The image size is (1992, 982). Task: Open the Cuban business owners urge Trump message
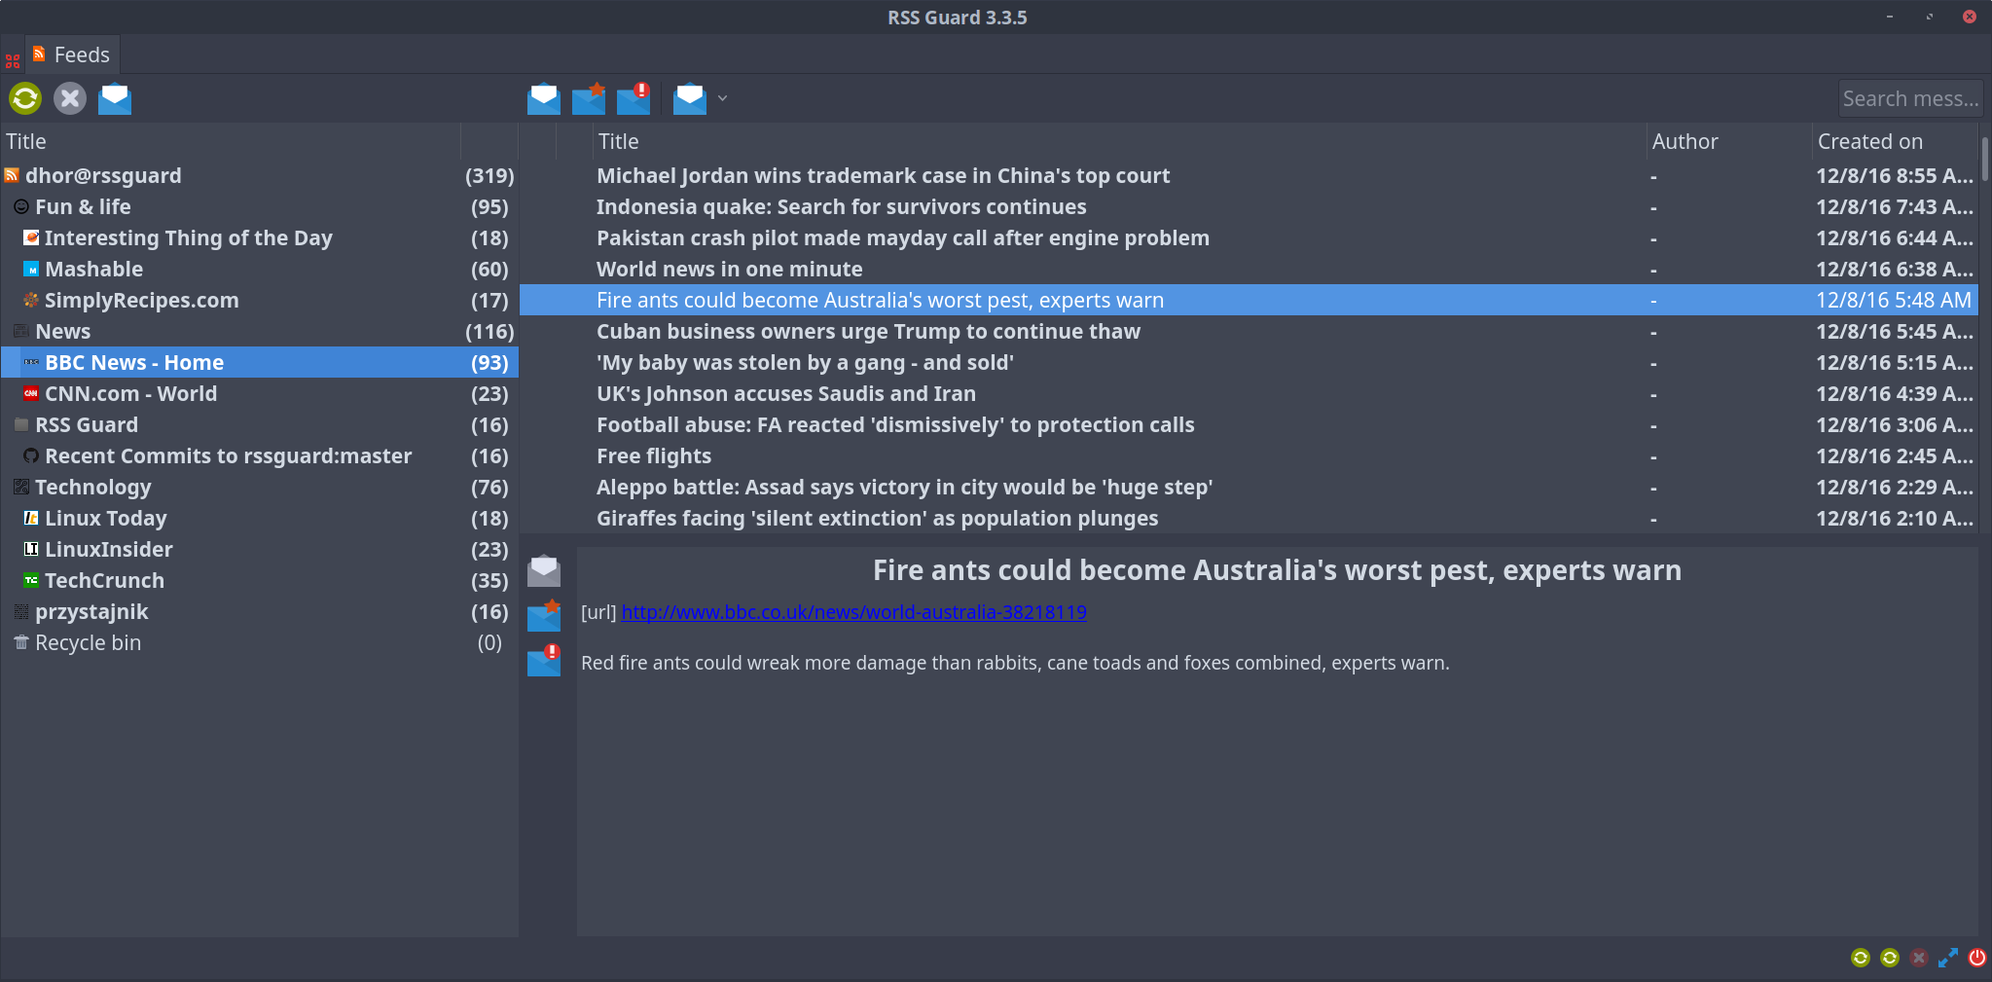tap(1249, 331)
